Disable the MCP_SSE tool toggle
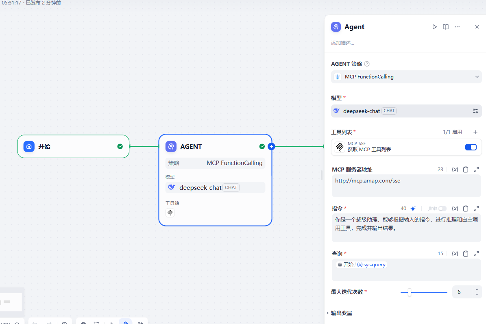Image resolution: width=486 pixels, height=324 pixels. click(471, 147)
